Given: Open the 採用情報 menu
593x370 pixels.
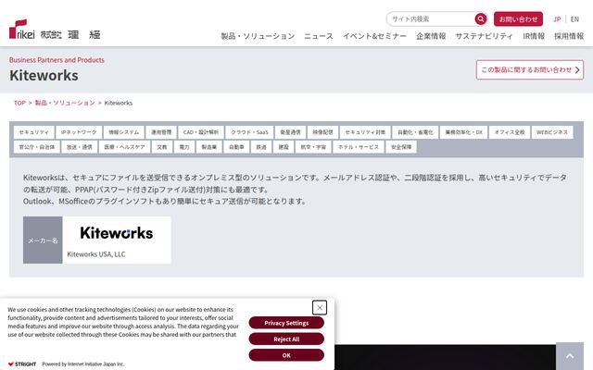Looking at the screenshot, I should point(569,36).
